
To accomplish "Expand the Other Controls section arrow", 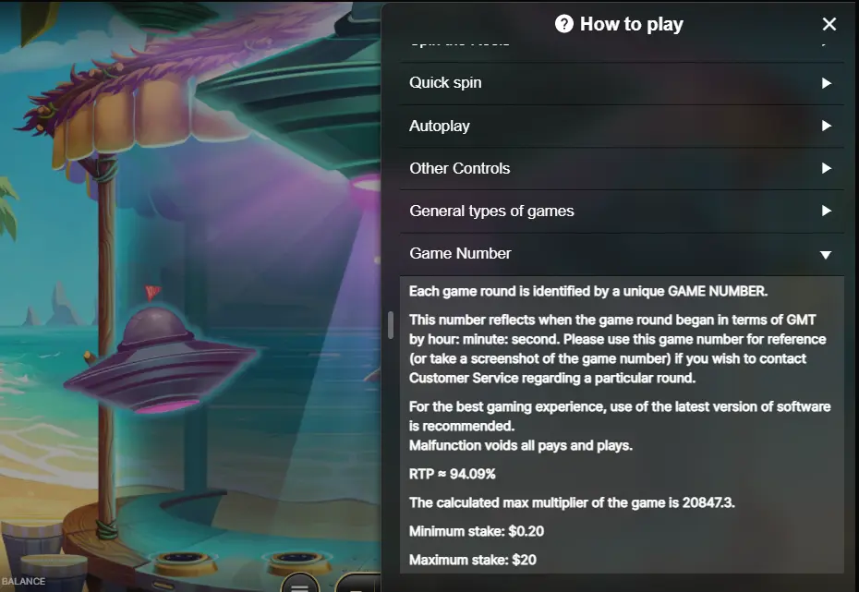I will coord(826,168).
